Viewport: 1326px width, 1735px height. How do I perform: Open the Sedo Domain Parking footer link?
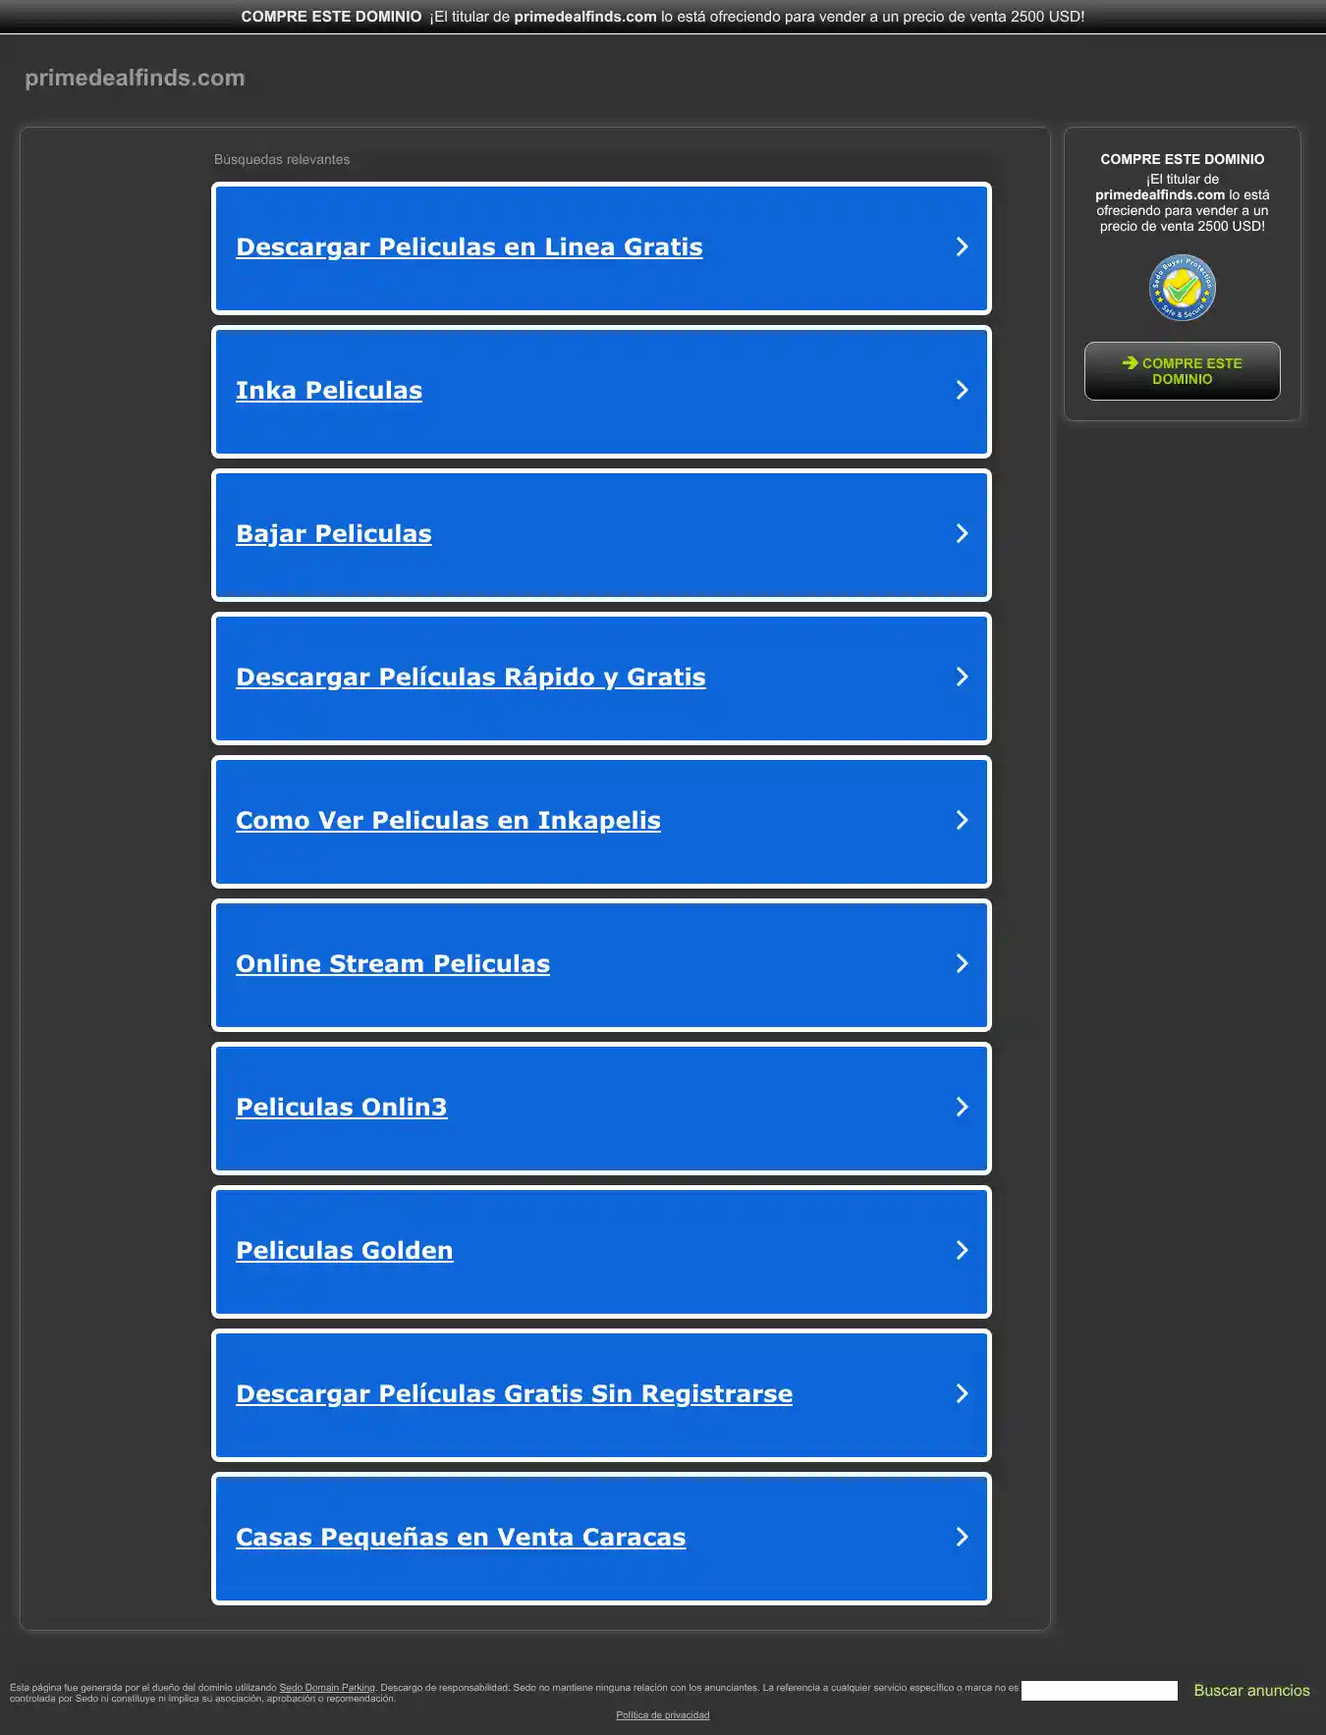click(x=327, y=1688)
